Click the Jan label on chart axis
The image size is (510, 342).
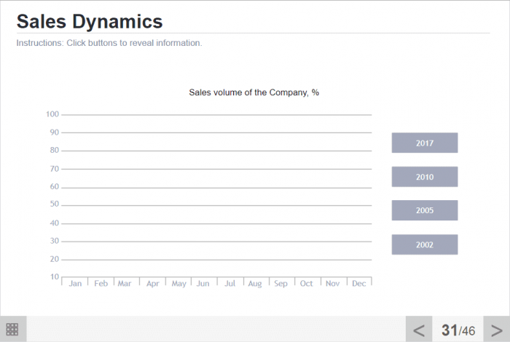75,284
